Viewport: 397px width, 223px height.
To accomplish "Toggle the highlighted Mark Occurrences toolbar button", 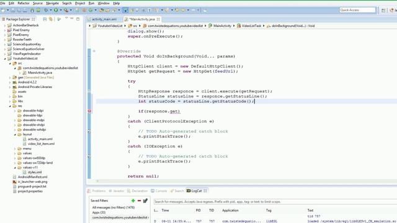I will [x=125, y=10].
